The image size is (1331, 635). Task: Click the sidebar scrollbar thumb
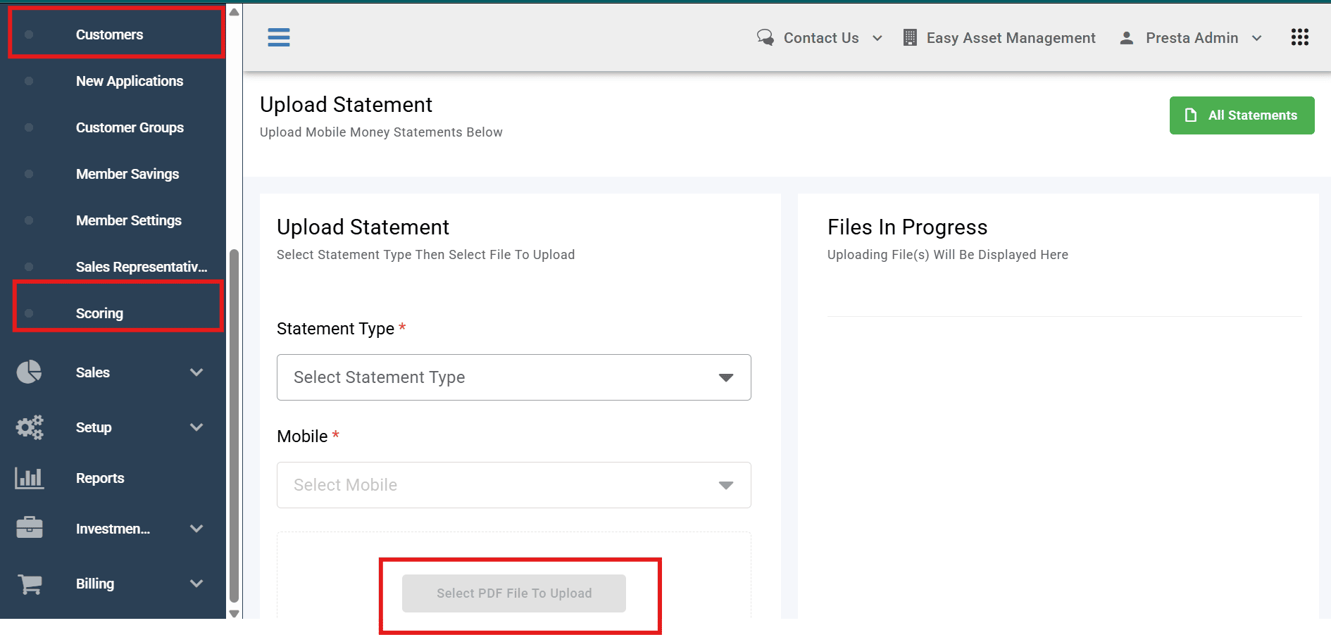pos(235,426)
